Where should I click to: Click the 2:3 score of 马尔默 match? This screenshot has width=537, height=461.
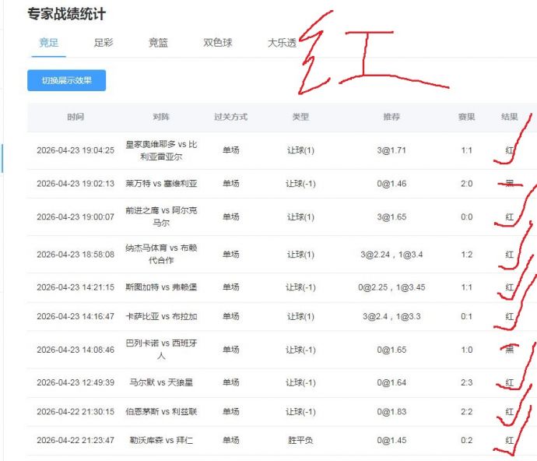coord(466,383)
